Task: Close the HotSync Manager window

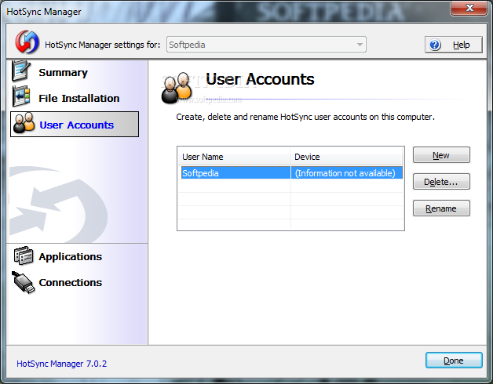Action: click(469, 8)
